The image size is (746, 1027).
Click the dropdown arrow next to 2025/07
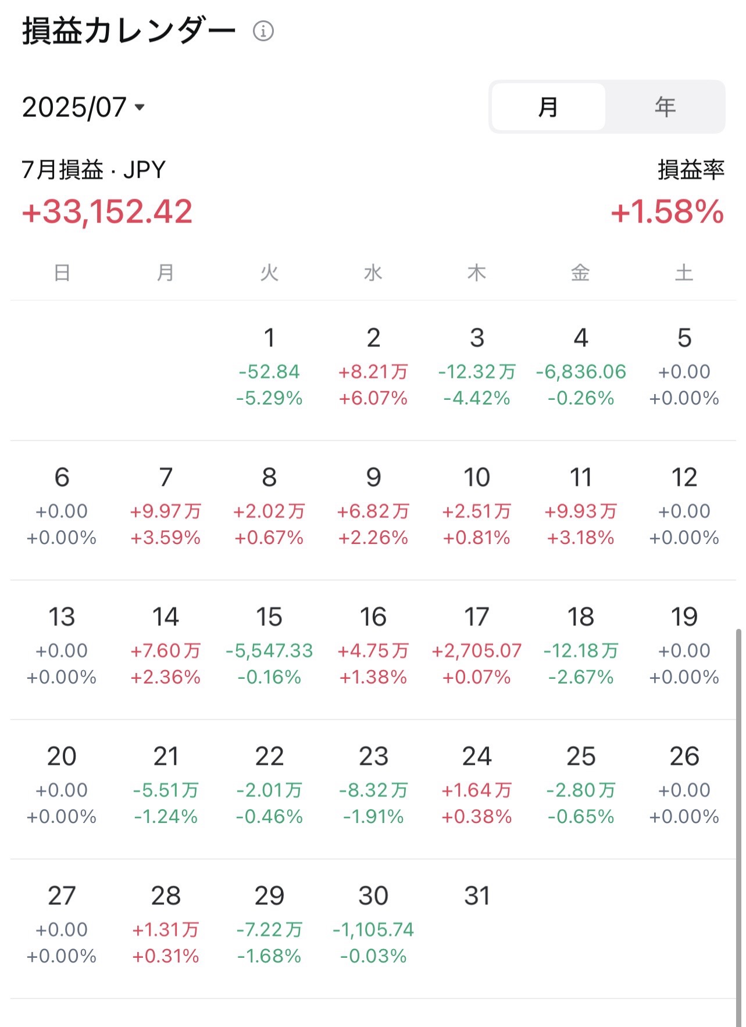140,107
